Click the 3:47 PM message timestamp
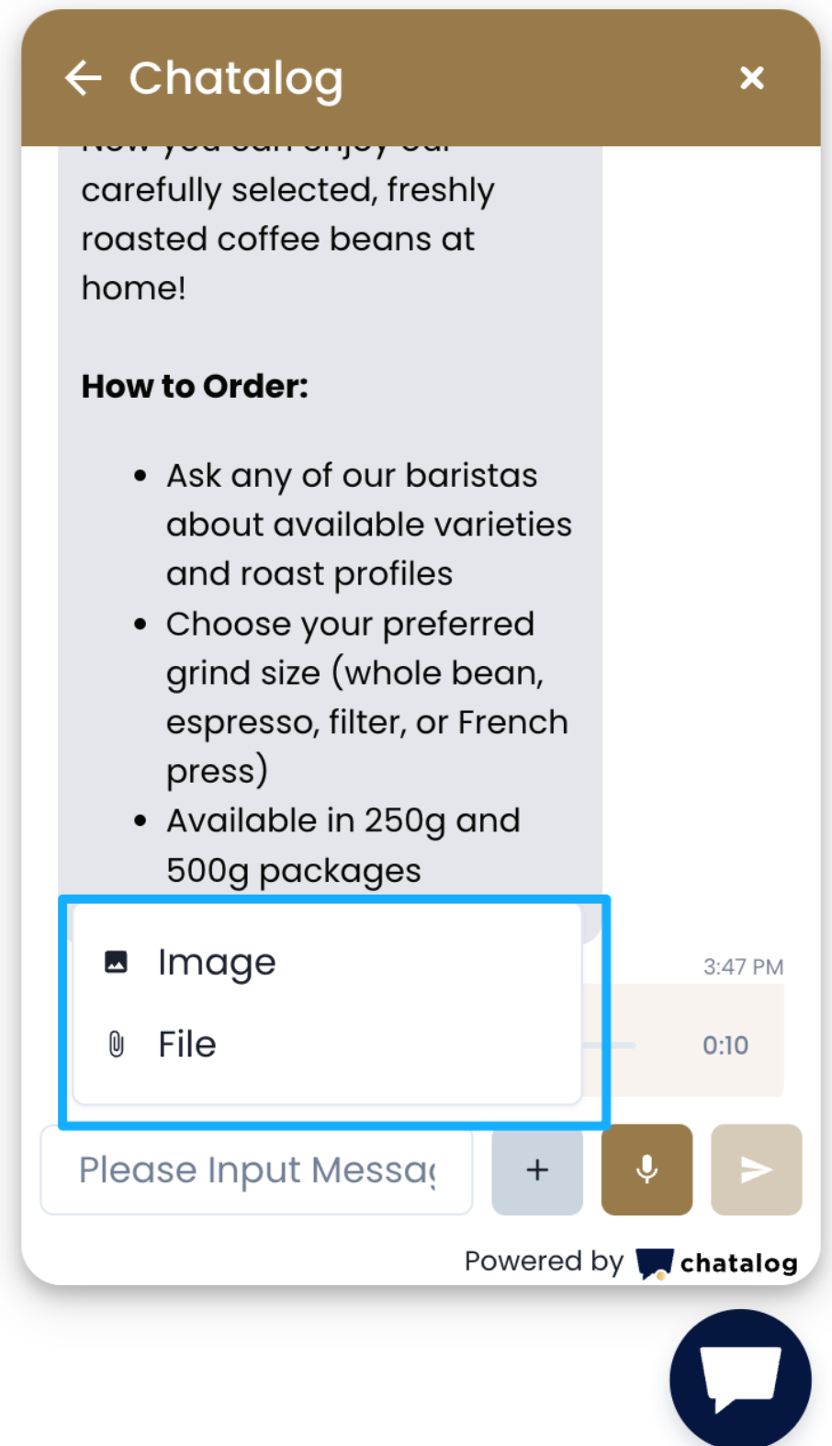Screen dimensions: 832x1446 point(743,966)
